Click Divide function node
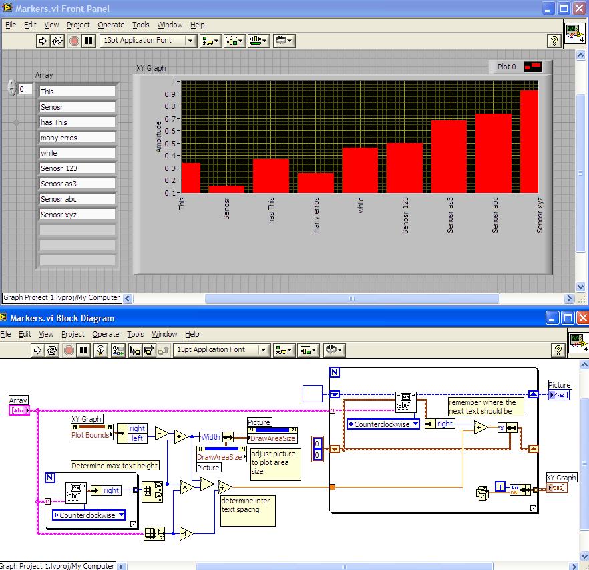This screenshot has height=570, width=589. (x=225, y=487)
